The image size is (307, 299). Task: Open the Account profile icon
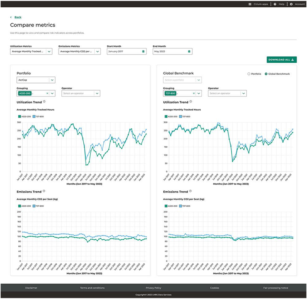click(x=291, y=4)
